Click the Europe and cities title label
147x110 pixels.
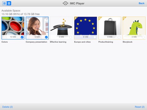pyautogui.click(x=82, y=42)
